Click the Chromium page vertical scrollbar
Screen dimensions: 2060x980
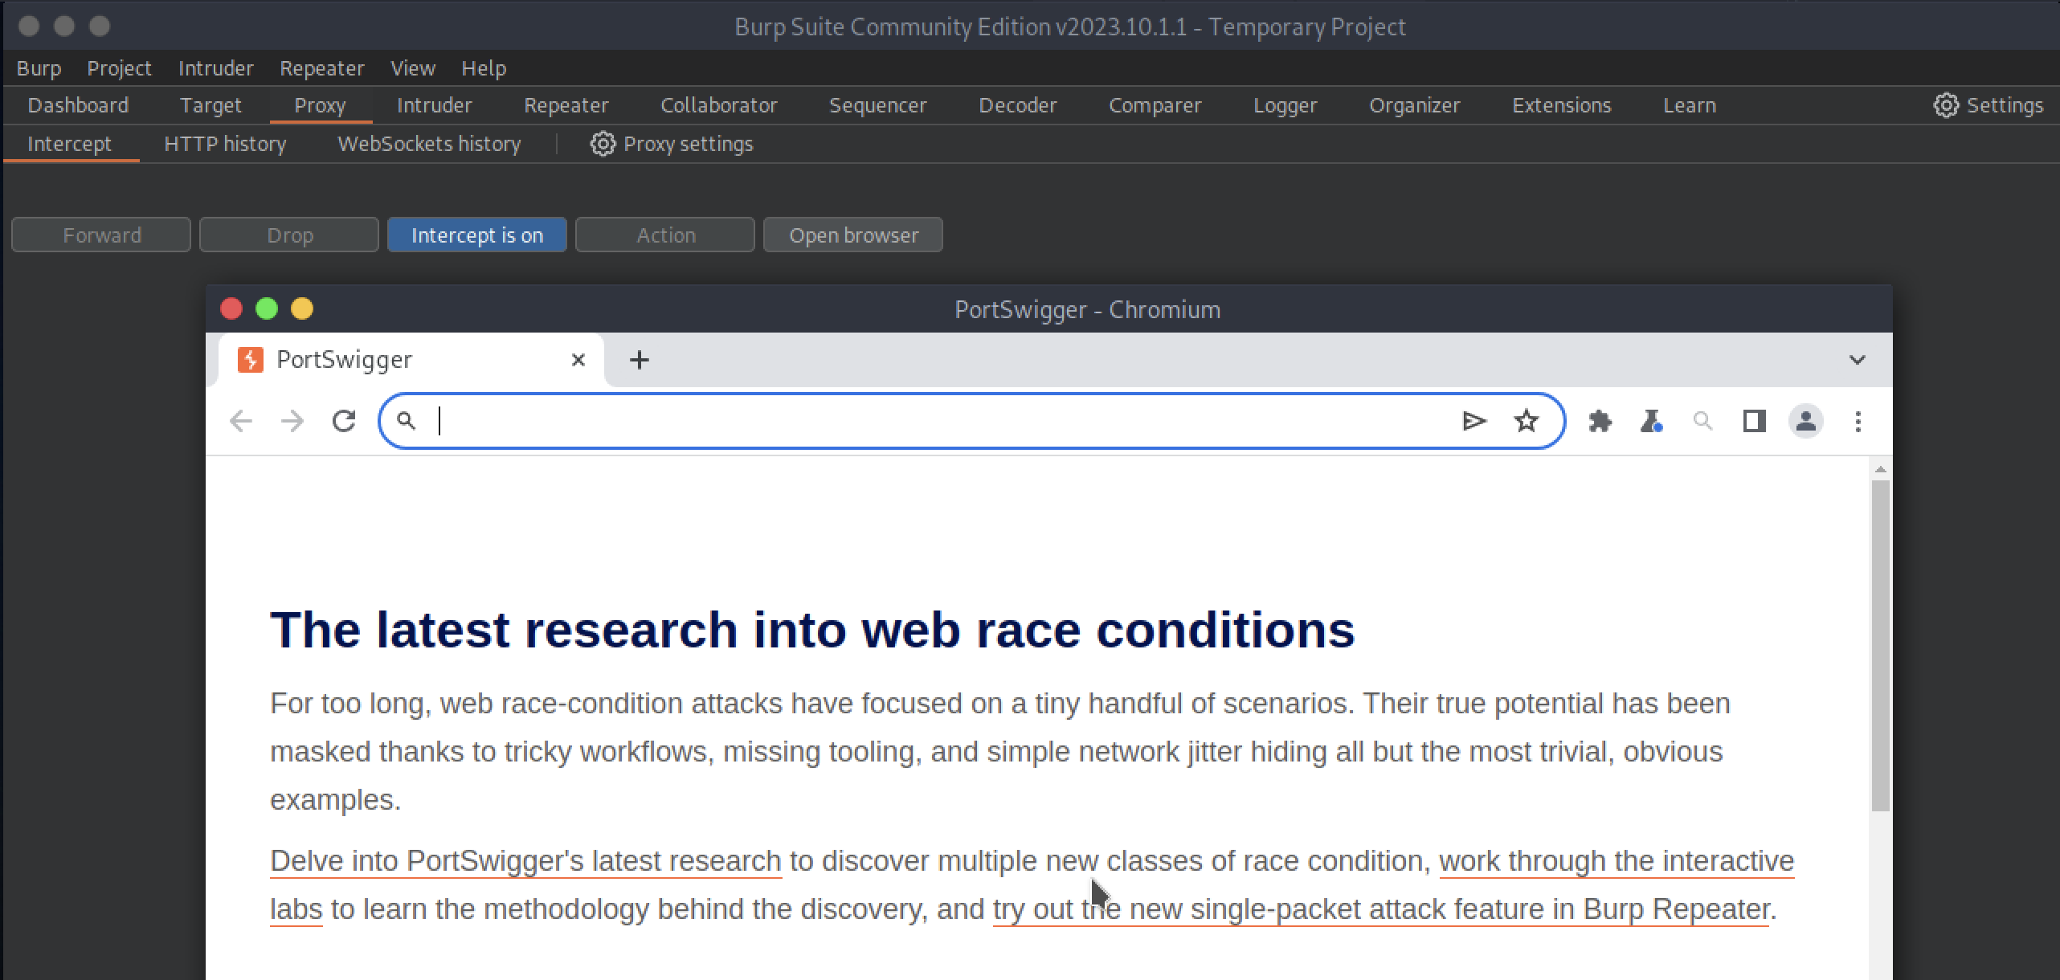[x=1880, y=645]
